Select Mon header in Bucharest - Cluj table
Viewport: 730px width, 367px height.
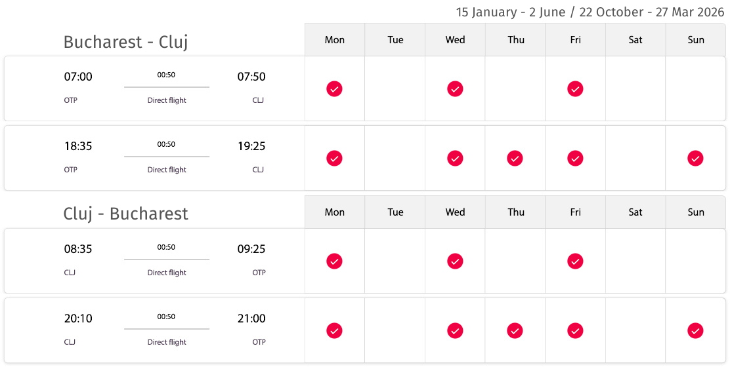(335, 40)
